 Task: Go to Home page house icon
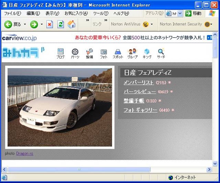[x=71, y=24]
